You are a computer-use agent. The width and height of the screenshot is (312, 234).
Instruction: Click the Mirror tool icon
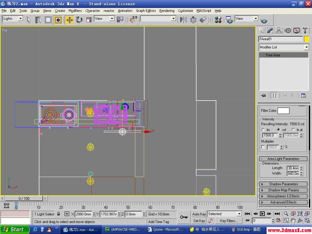tap(183, 20)
